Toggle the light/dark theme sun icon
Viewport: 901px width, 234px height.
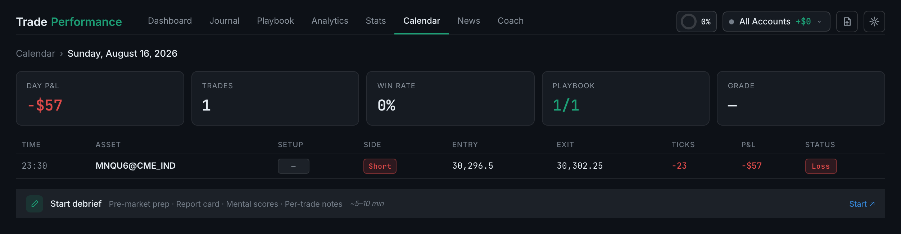[x=874, y=22]
